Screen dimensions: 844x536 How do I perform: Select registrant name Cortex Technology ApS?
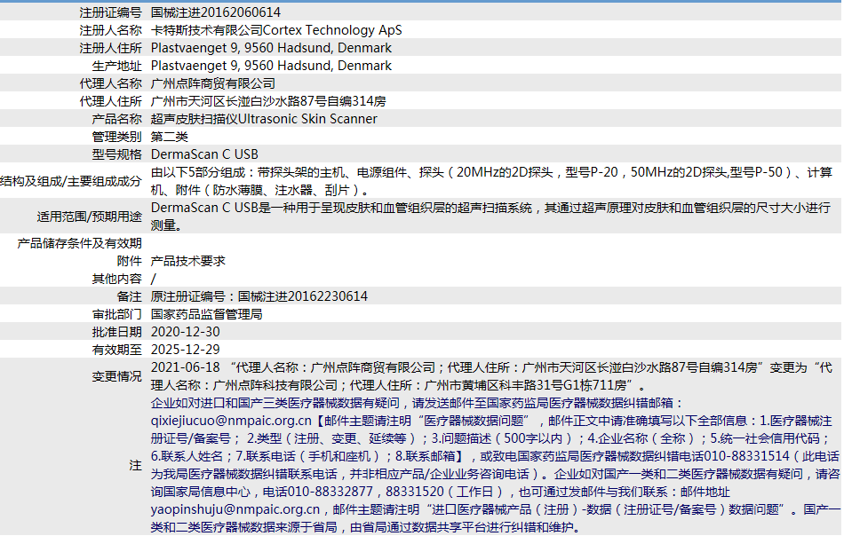pos(332,30)
